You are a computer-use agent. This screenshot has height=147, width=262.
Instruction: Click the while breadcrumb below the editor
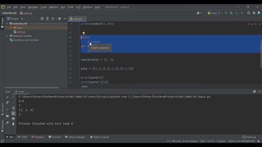coord(84,87)
